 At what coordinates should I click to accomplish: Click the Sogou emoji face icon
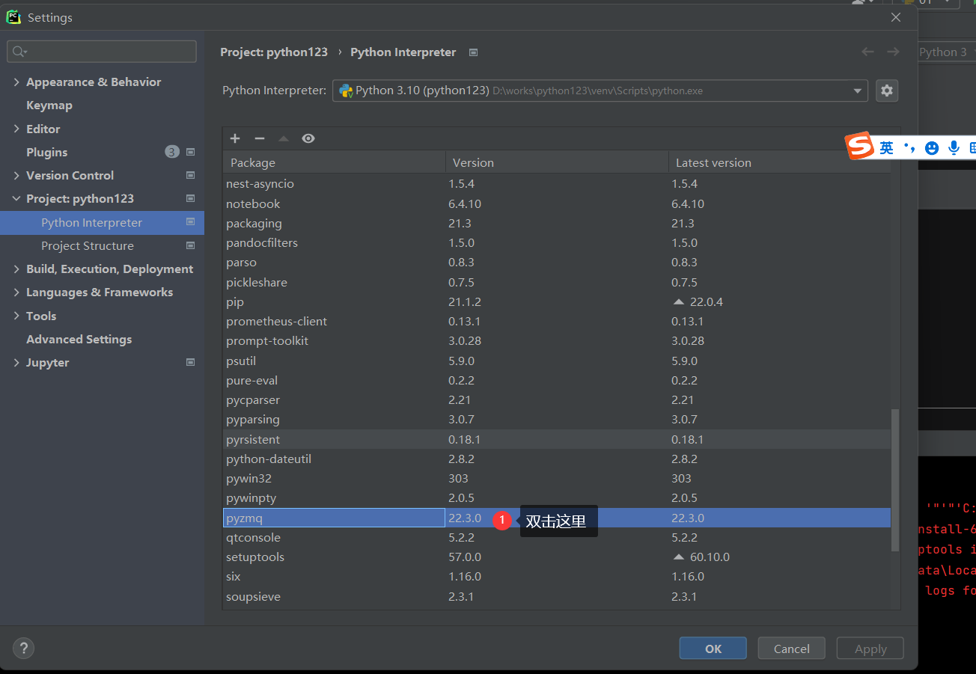coord(932,148)
